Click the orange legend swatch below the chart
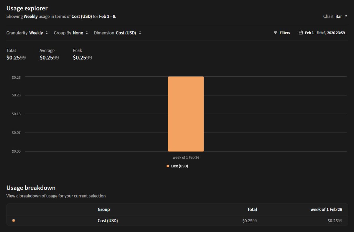354x232 pixels. pos(168,166)
